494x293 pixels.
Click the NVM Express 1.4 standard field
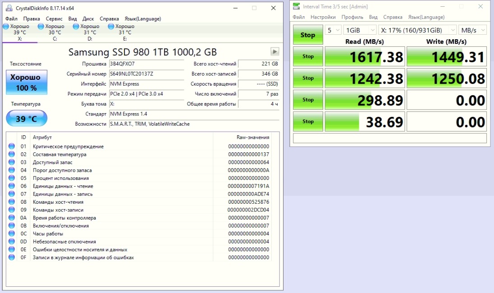tap(194, 114)
